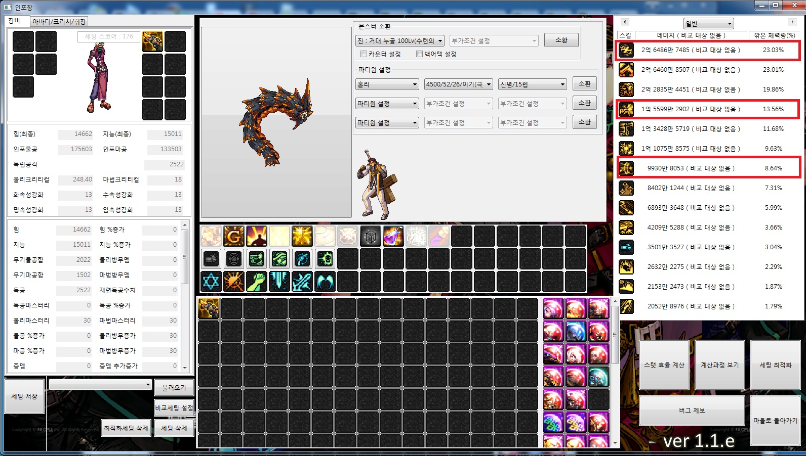
Task: Click the equipped weapon slot next to the character
Action: (152, 41)
